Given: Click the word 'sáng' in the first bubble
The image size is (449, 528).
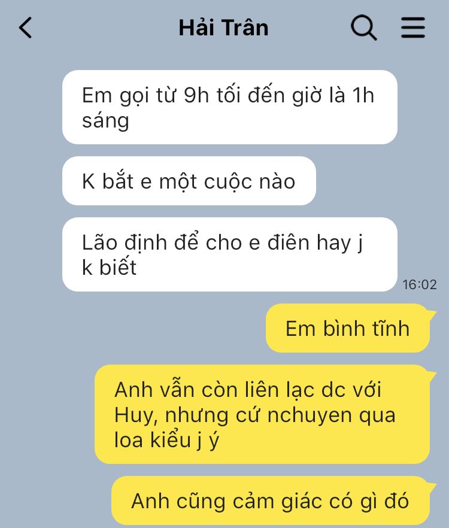Looking at the screenshot, I should [x=105, y=121].
